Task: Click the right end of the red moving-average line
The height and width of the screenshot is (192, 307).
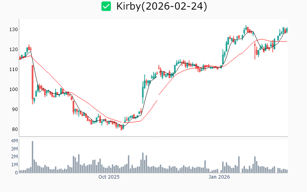Action: pos(287,41)
